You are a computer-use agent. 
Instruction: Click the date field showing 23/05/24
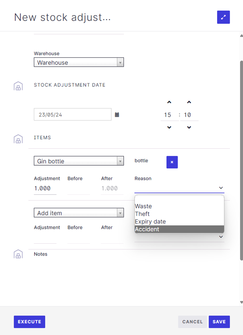click(72, 114)
